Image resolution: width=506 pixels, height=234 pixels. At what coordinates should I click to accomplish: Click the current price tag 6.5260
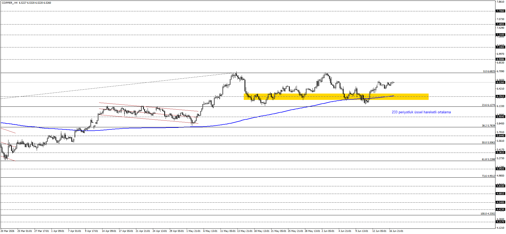(500, 82)
